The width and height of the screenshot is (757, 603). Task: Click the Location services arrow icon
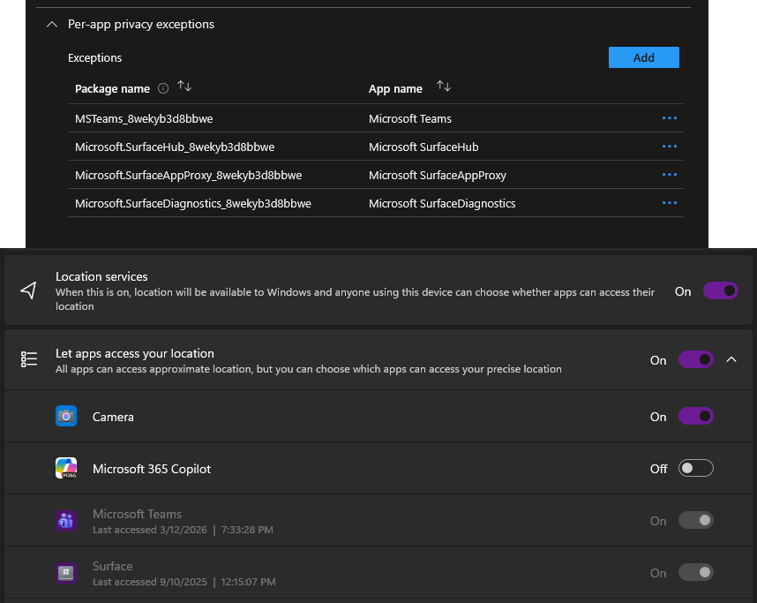pos(29,291)
